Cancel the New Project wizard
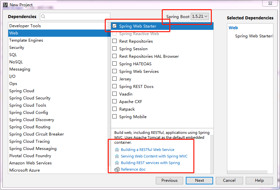 pyautogui.click(x=229, y=180)
